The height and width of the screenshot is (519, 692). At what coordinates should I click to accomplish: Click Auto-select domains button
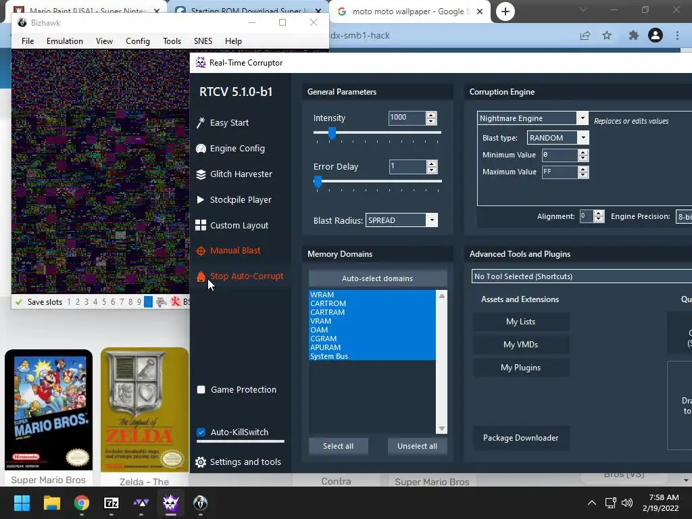pos(377,278)
